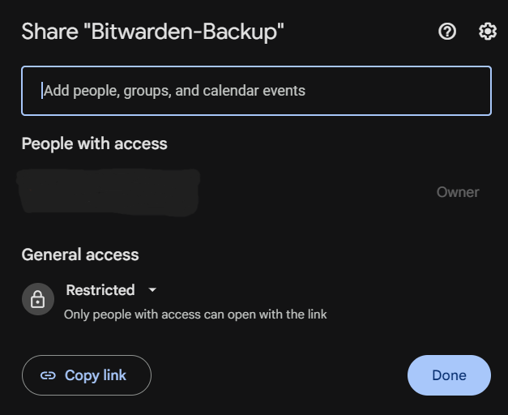Open share settings gear icon

click(488, 32)
